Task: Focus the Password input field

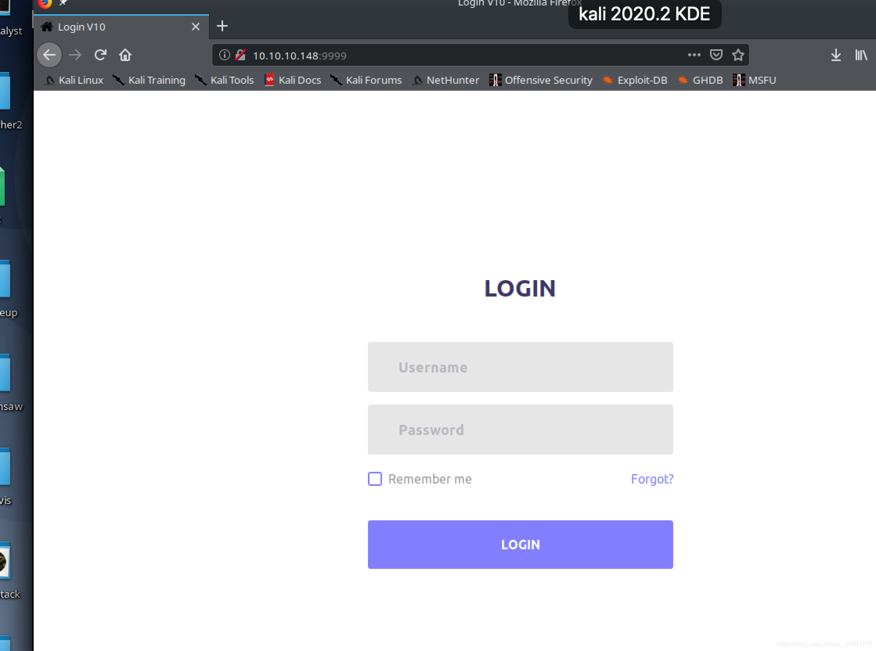Action: [520, 430]
